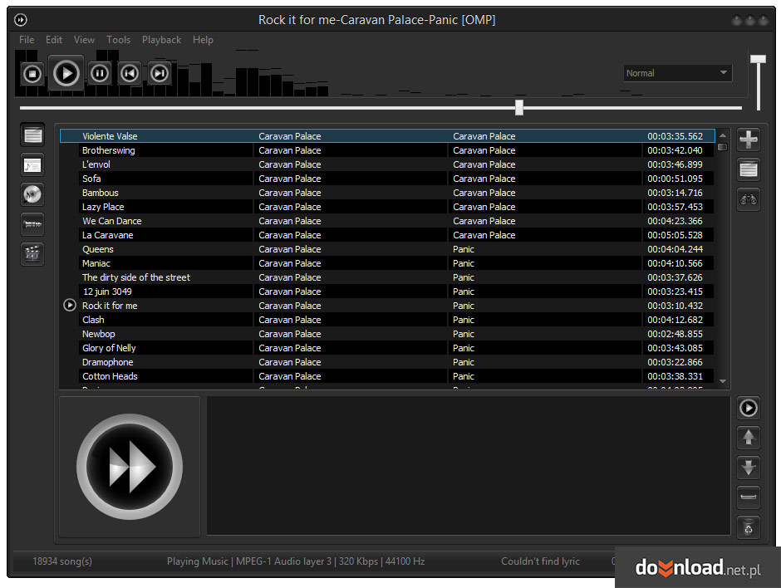
Task: Click the OMP logo in the title bar
Action: [x=21, y=20]
